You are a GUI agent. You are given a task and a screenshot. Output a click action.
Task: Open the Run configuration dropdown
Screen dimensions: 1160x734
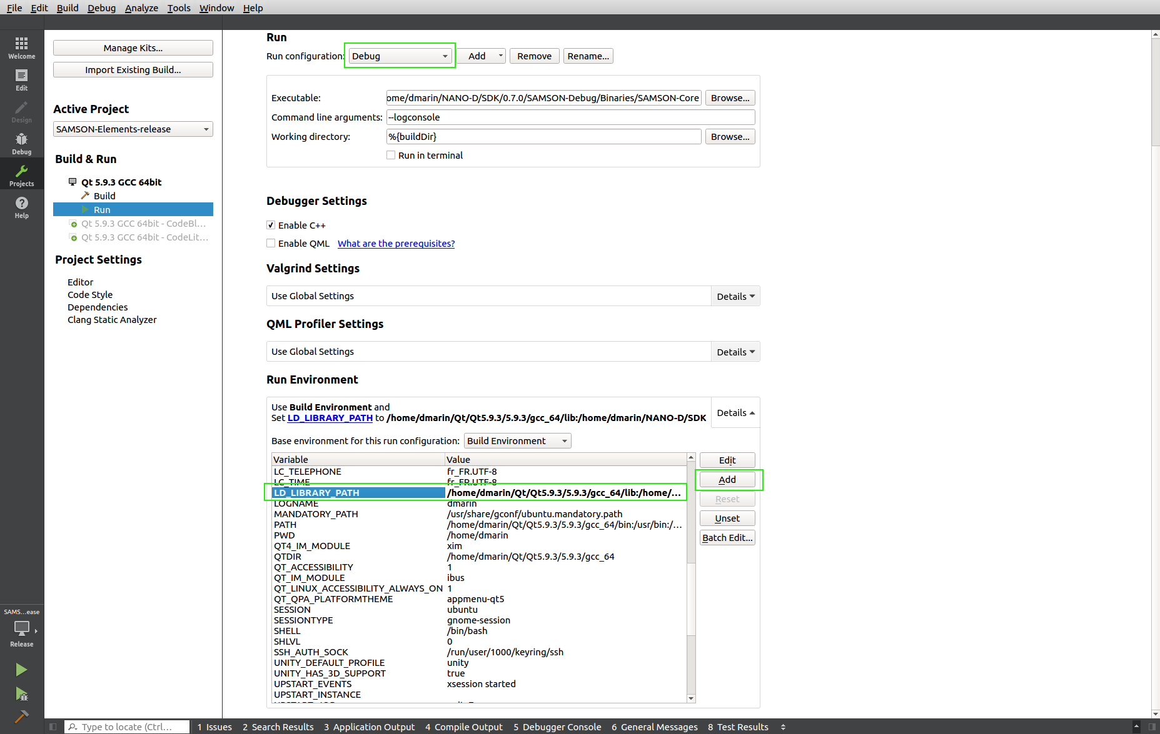click(400, 56)
